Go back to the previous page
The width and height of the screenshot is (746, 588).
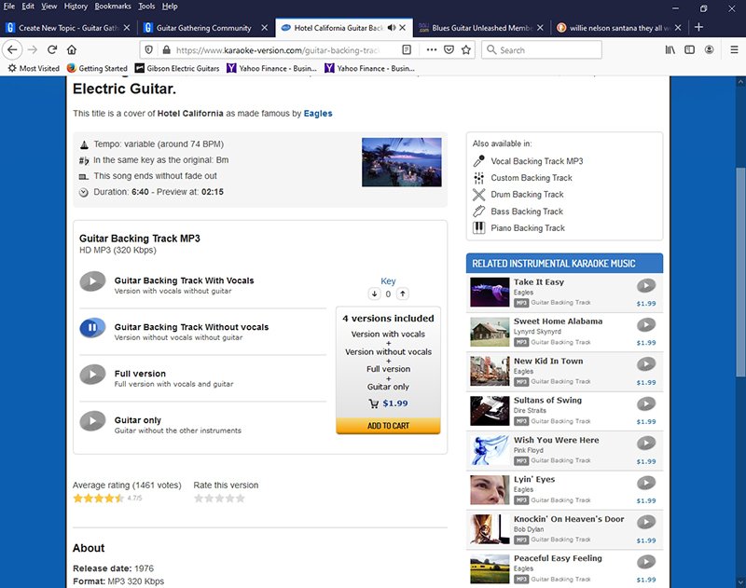click(12, 49)
